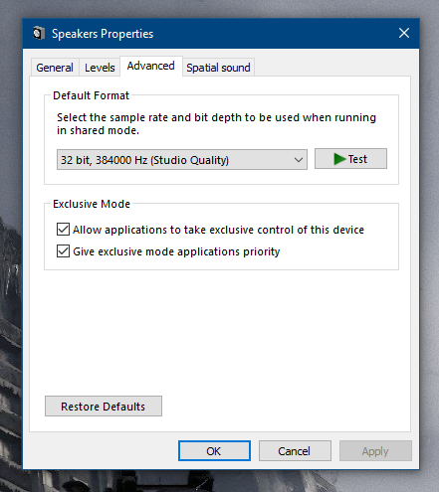Click the Exclusive Mode group label
This screenshot has height=492, width=439.
92,204
